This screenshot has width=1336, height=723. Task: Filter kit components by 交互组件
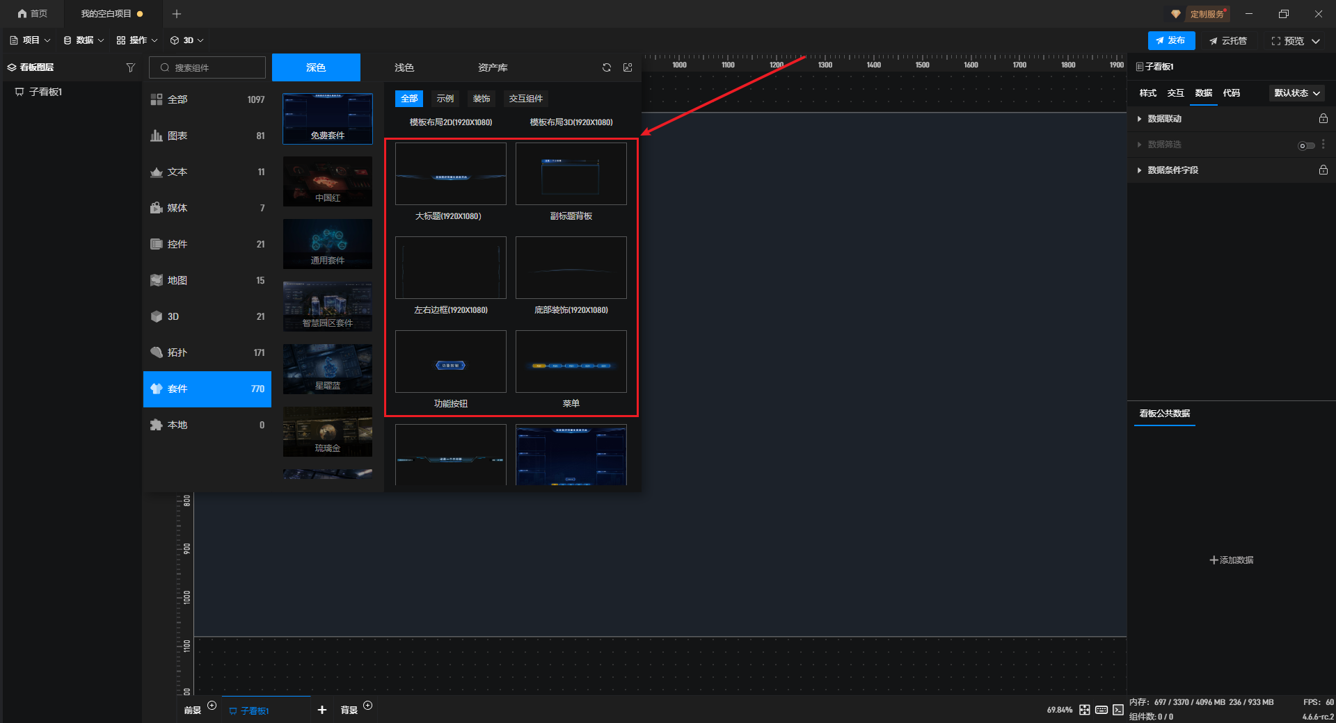click(526, 99)
